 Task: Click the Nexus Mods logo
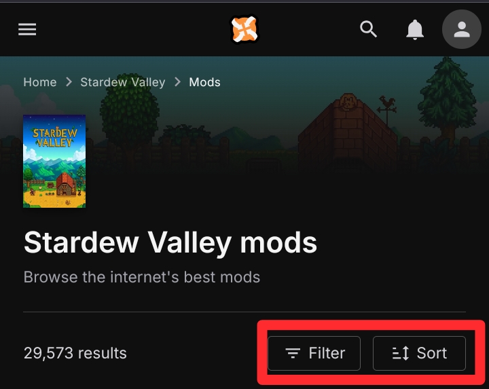click(244, 29)
